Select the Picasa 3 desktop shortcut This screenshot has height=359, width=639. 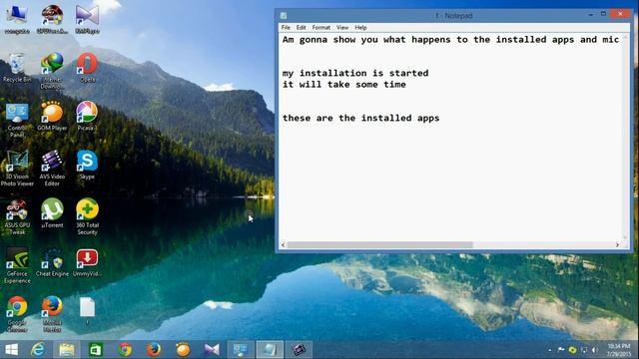click(87, 117)
